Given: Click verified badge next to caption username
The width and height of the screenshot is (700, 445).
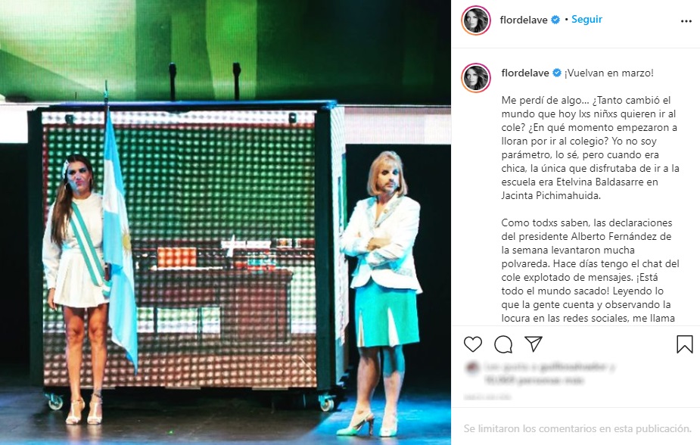Looking at the screenshot, I should [x=557, y=73].
